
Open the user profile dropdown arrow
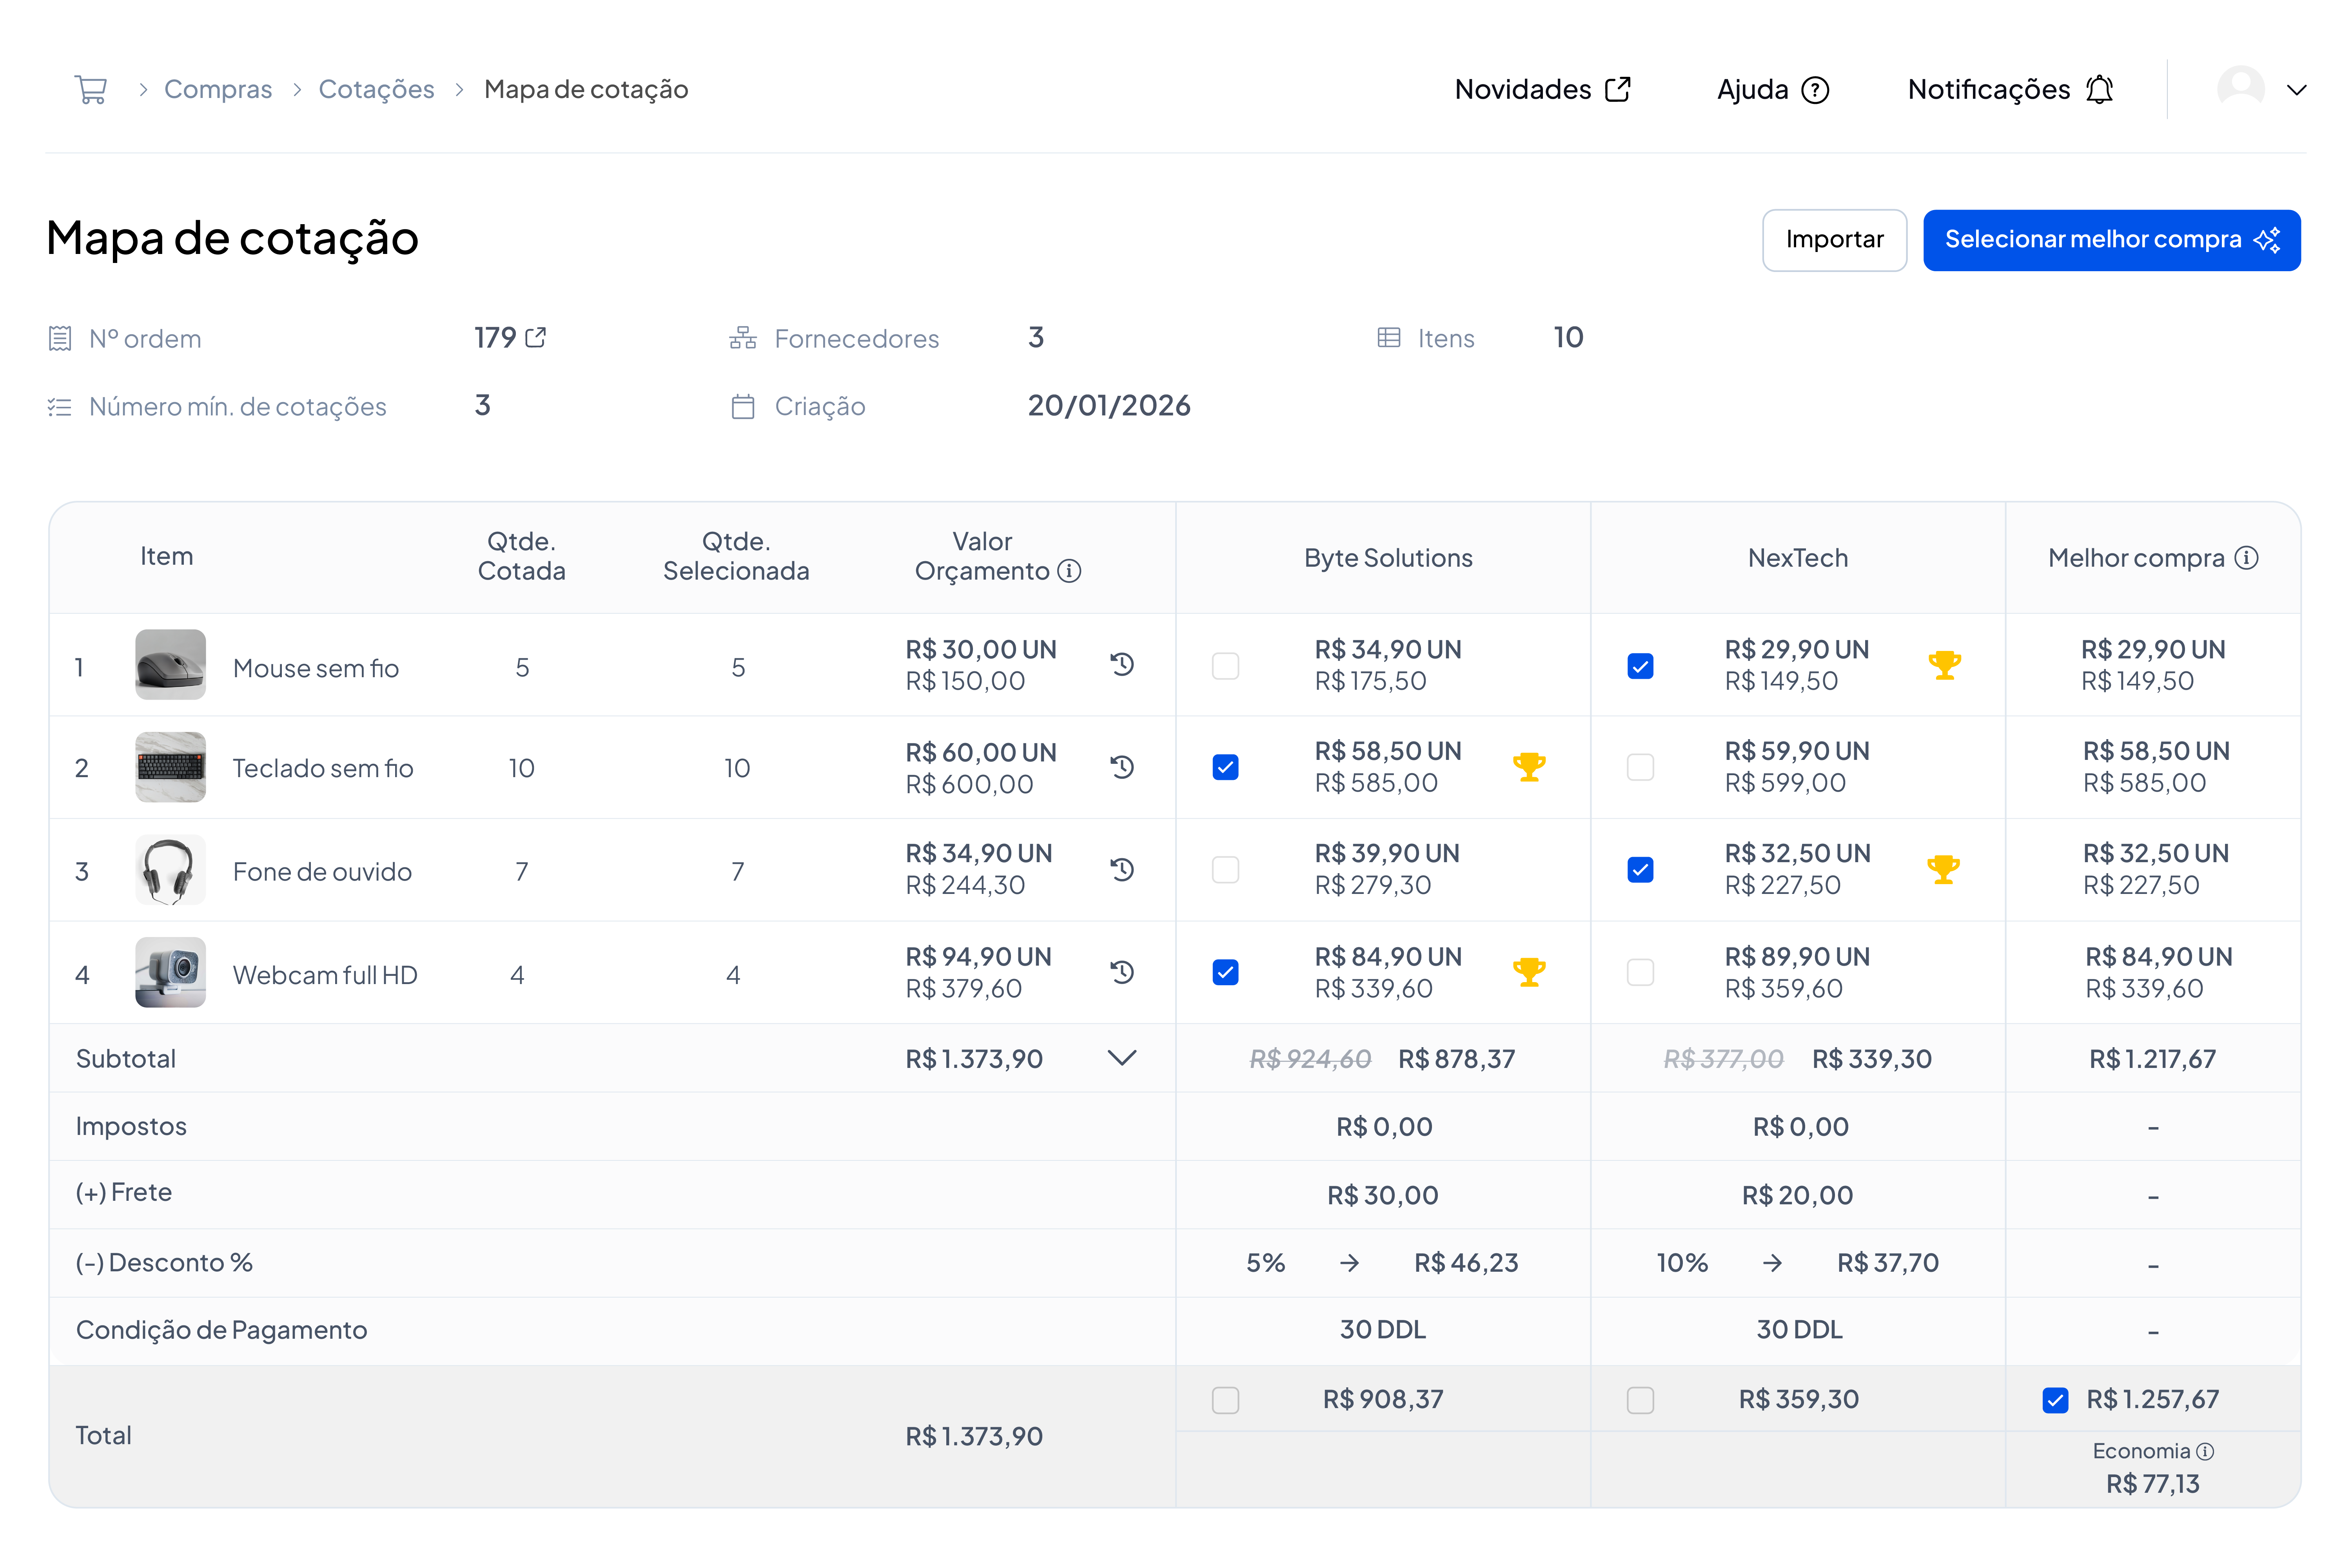[2297, 90]
